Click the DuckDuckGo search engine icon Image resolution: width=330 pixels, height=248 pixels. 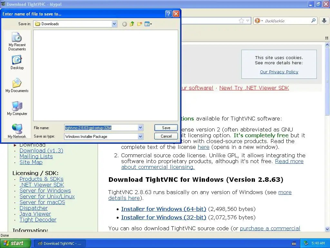tap(257, 21)
